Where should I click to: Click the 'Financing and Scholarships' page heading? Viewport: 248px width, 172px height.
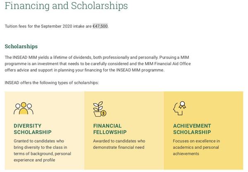(x=66, y=6)
